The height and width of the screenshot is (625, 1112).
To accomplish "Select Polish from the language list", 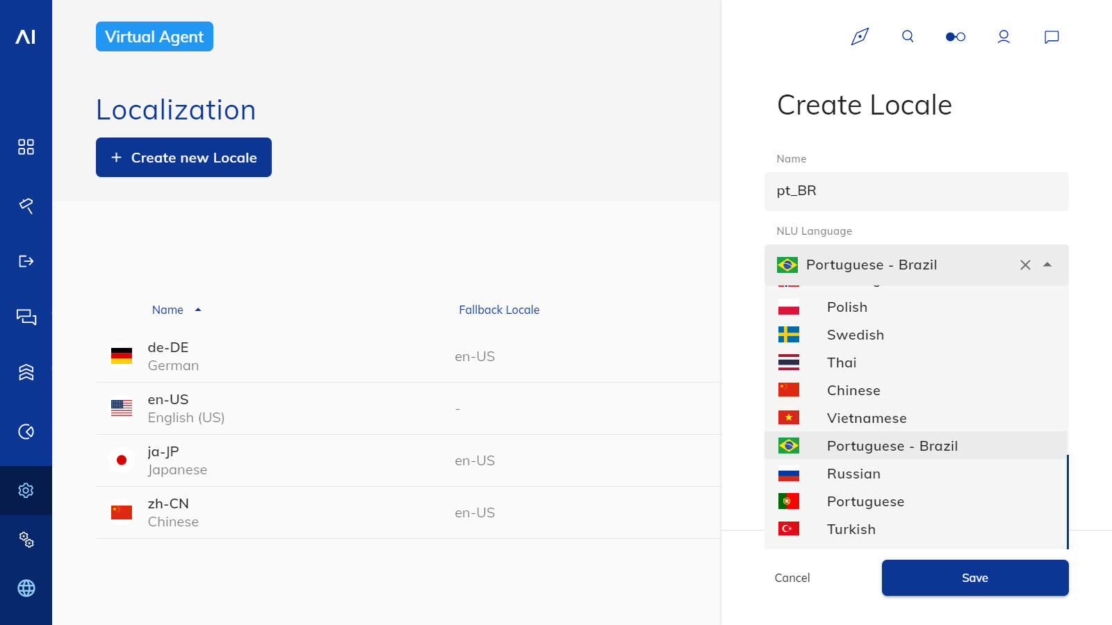I will coord(847,307).
